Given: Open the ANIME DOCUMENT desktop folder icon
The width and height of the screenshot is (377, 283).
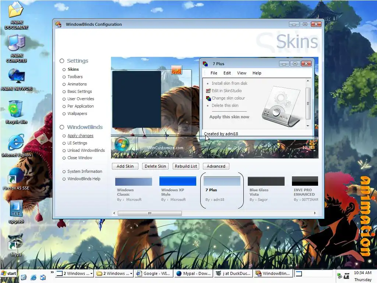Looking at the screenshot, I should [x=15, y=10].
